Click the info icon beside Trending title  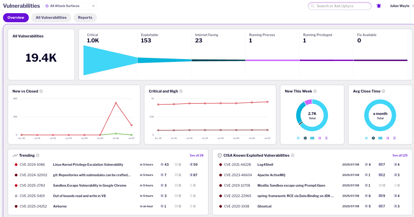[x=38, y=156]
